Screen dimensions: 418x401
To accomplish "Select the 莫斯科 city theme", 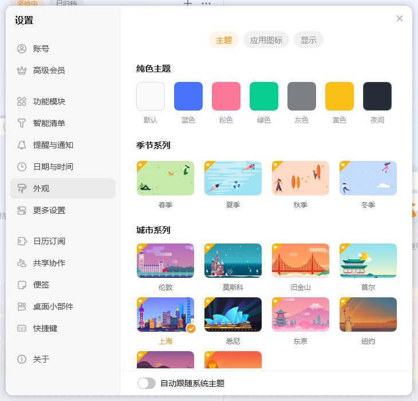I will pos(233,261).
